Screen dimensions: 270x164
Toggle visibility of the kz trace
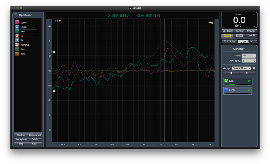17,36
